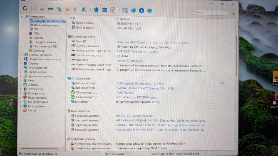Open OctalCore AMD Ryzen 9 7940HS link
278x156 pixels.
pyautogui.click(x=152, y=43)
